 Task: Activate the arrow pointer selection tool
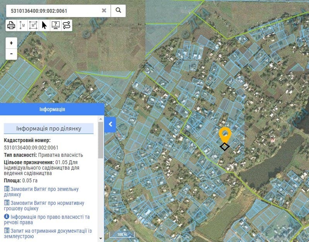coord(44,26)
